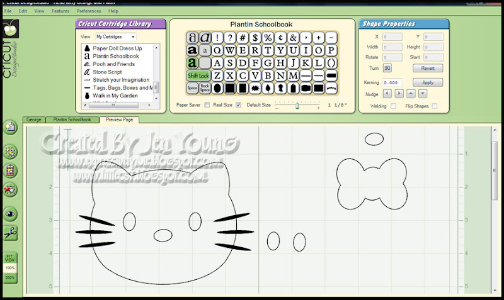Click the Apply button

tap(428, 82)
